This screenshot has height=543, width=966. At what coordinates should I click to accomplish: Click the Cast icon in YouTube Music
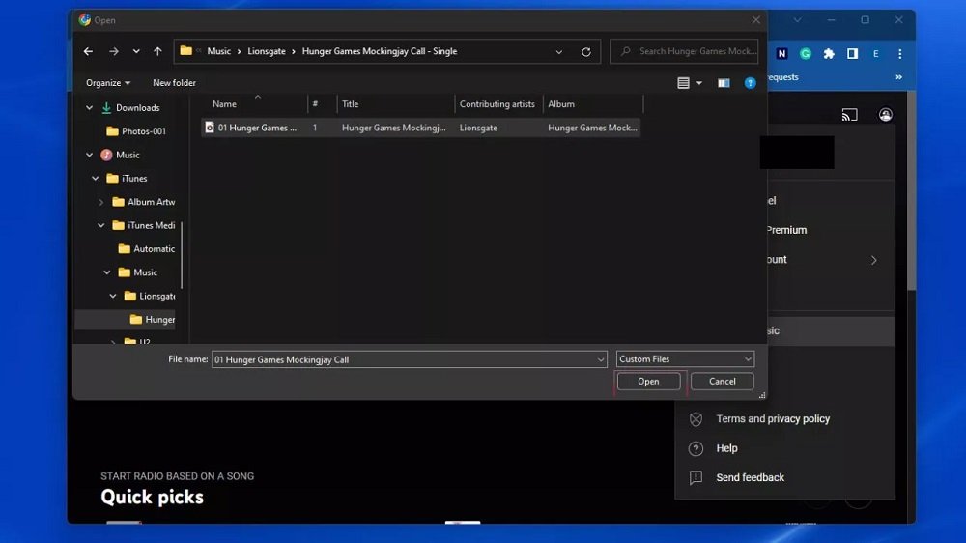tap(849, 115)
